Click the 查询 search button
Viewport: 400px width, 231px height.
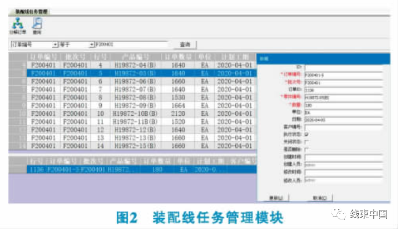pos(185,45)
